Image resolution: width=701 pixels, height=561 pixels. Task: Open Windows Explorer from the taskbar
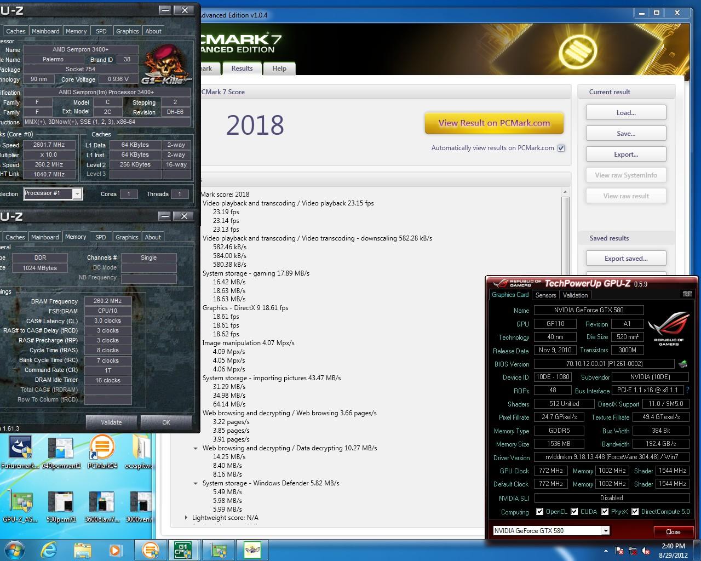pos(82,549)
